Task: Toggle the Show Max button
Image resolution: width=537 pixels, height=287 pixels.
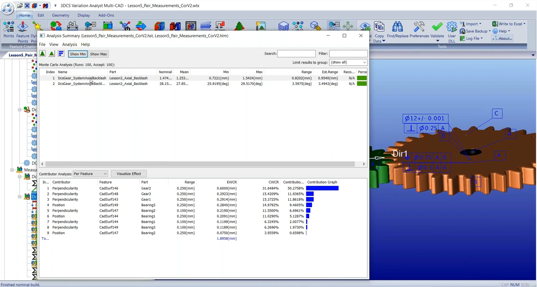Action: tap(99, 54)
